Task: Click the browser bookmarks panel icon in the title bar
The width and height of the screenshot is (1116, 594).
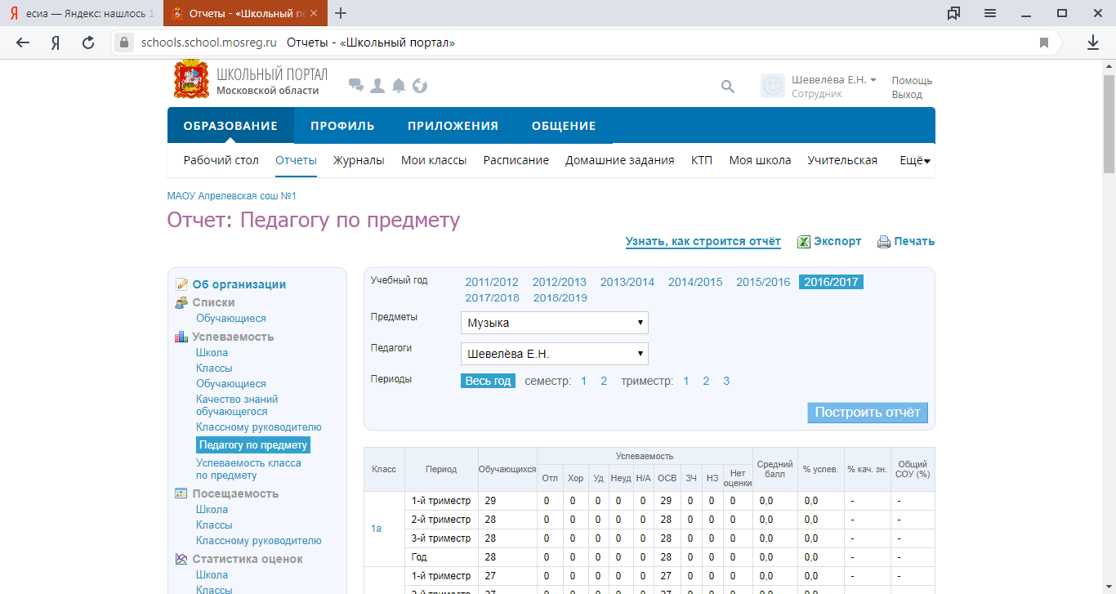Action: click(953, 13)
